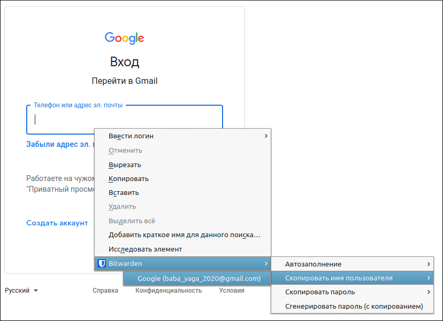Open the Справка footer link
Image resolution: width=443 pixels, height=321 pixels.
coord(105,291)
